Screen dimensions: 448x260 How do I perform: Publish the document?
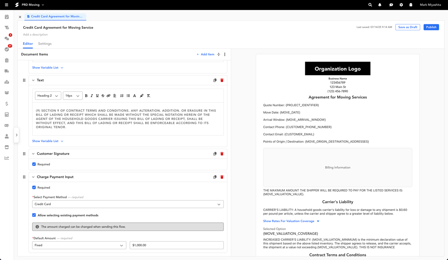point(431,27)
